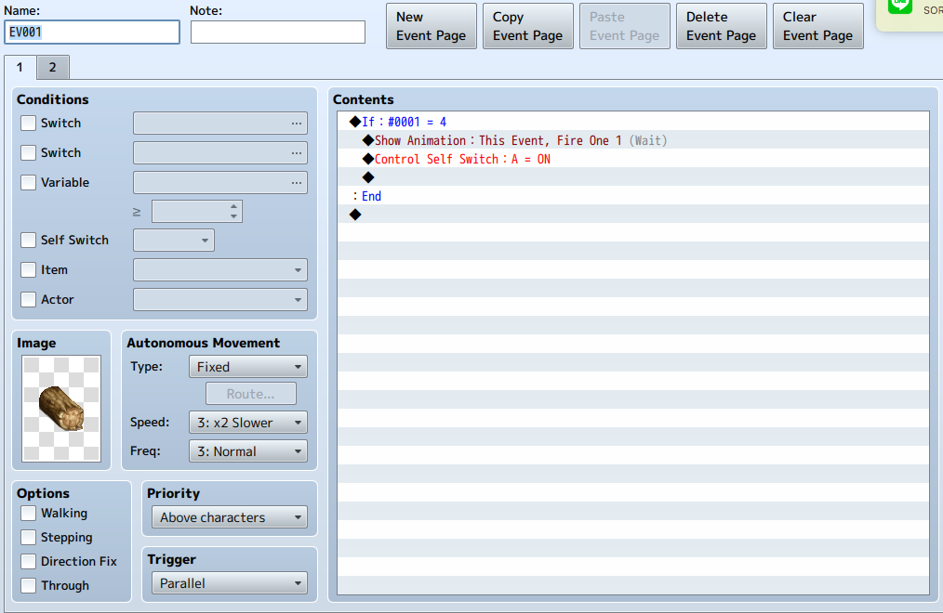The width and height of the screenshot is (943, 613).
Task: Click the Delete Event Page button
Action: point(722,26)
